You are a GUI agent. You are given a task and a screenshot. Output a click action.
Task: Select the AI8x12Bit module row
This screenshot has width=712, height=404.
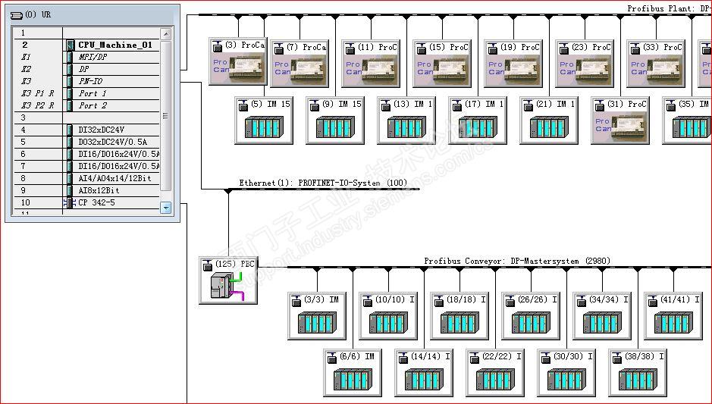point(86,191)
